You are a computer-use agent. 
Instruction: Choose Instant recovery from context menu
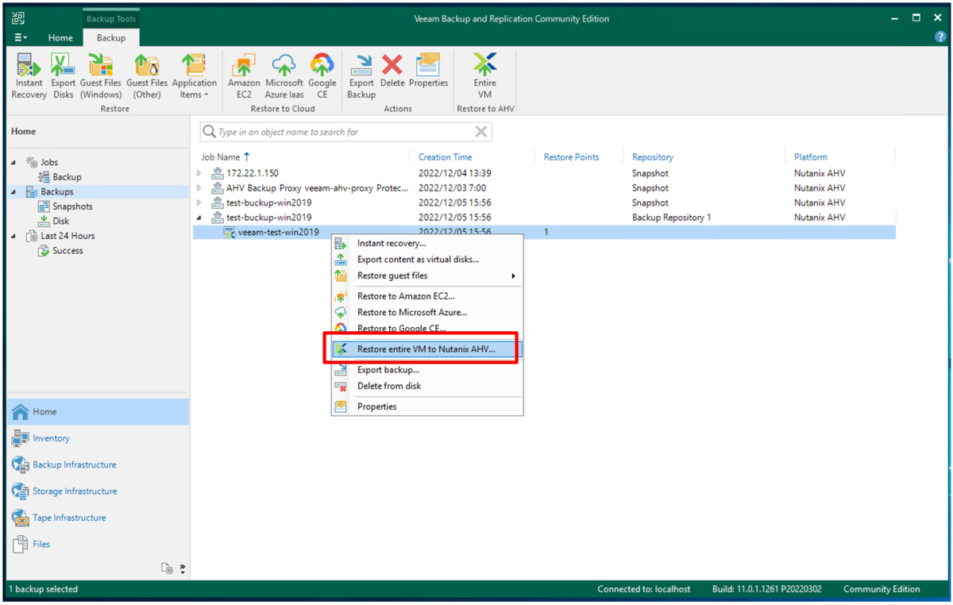pos(427,243)
